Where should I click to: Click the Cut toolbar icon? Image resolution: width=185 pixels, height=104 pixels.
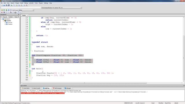click(x=17, y=5)
